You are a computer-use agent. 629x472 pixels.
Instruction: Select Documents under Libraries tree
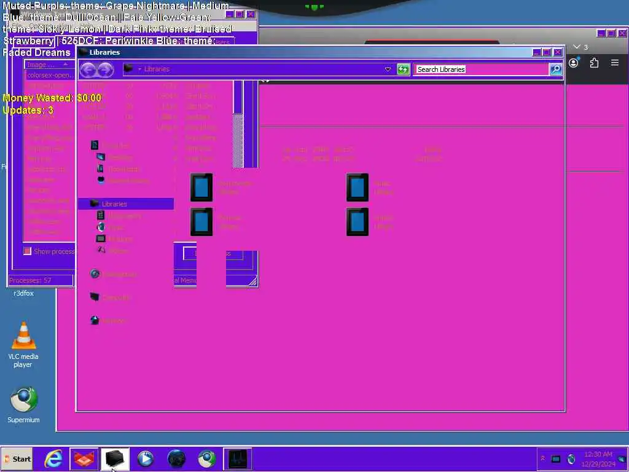point(119,216)
